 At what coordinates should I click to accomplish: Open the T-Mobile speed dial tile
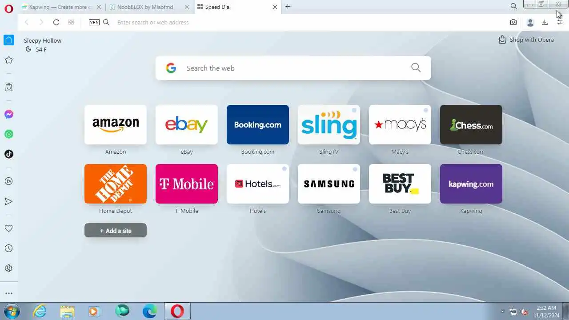[x=187, y=184]
